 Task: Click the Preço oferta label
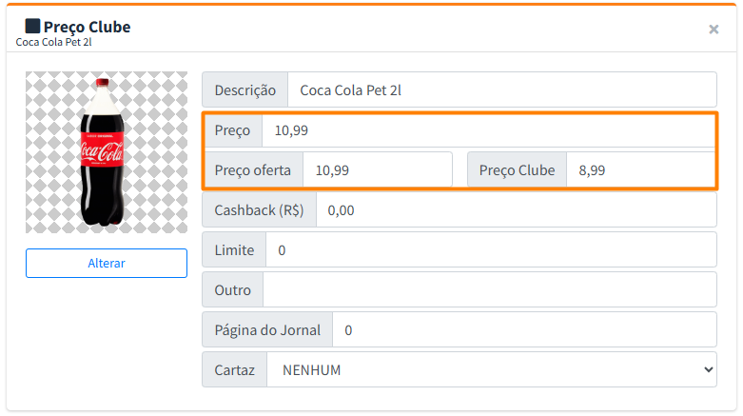[x=253, y=170]
